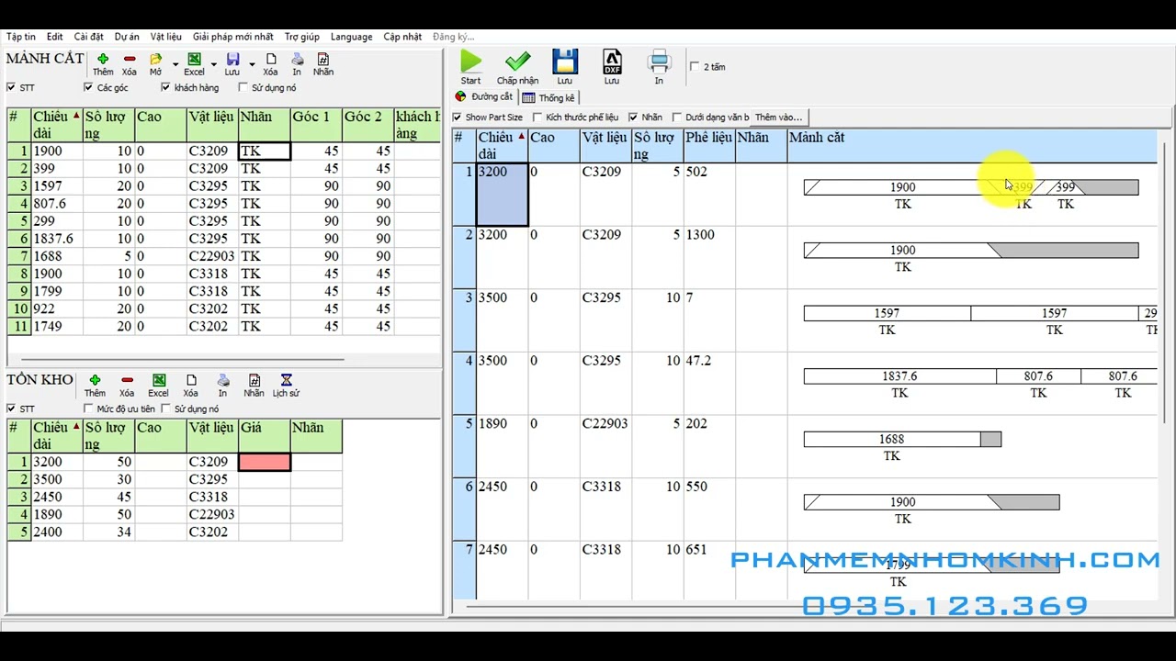Click the blank-page Xóa icon in MẢNH CẮT

click(270, 59)
